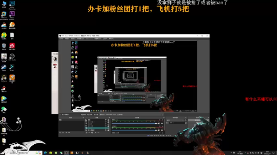The height and width of the screenshot is (155, 277).
Task: Toggle visibility of 显示器捕获 source
Action: 106,130
